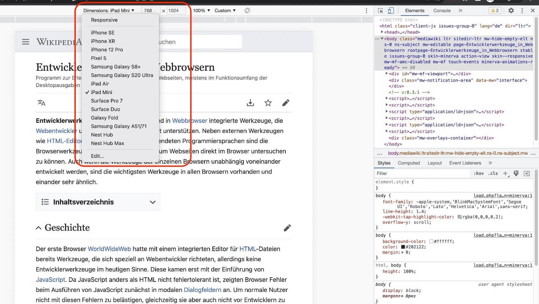The height and width of the screenshot is (304, 539).
Task: Click the height field showing 1024
Action: 176,10
